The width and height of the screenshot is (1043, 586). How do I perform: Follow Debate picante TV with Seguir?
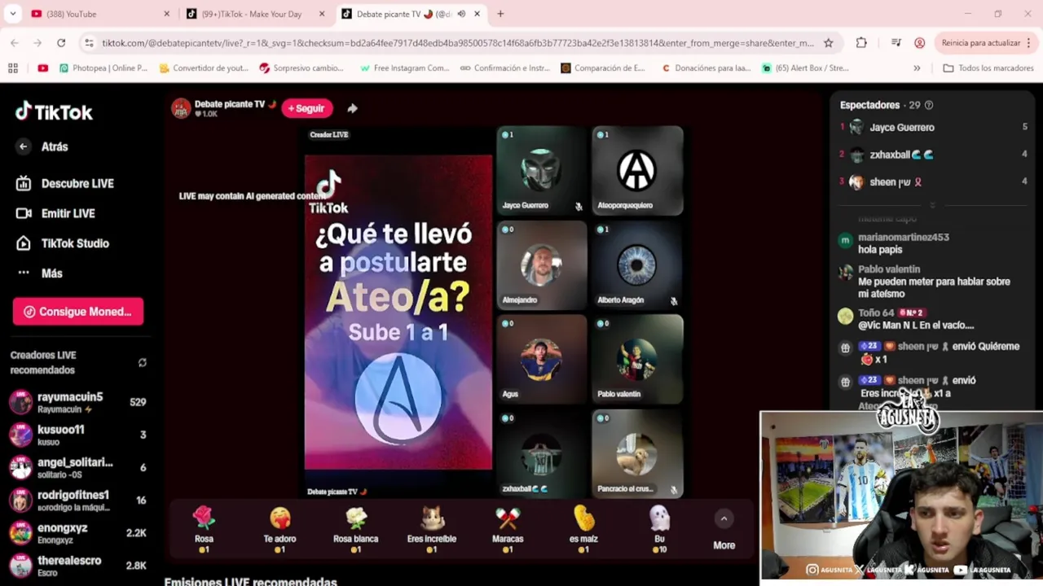pyautogui.click(x=307, y=108)
